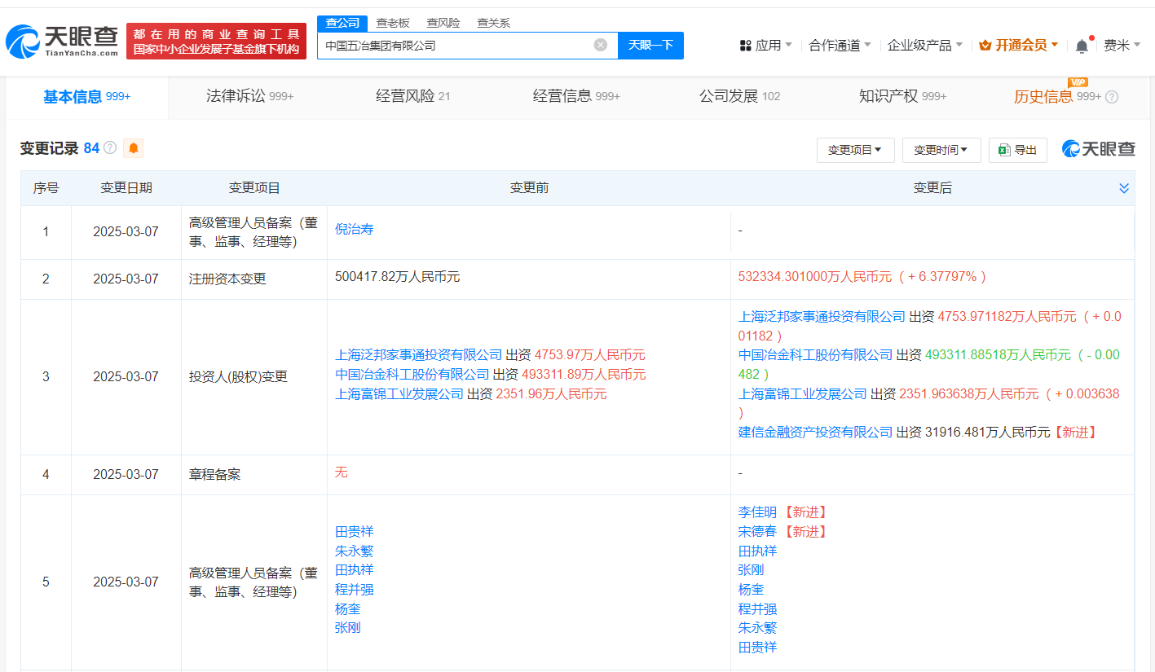Expand the 应用 menu dropdown
This screenshot has height=672, width=1155.
pos(766,46)
